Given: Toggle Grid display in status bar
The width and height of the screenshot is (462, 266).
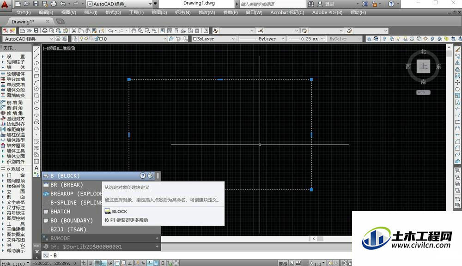Looking at the screenshot, I should [x=97, y=263].
